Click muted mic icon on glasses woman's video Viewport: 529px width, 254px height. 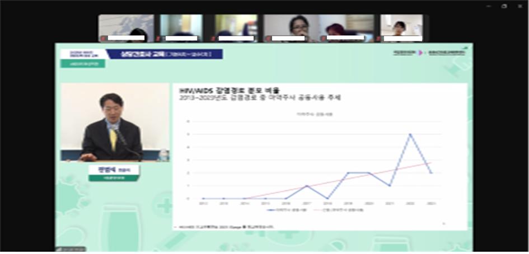coord(268,39)
